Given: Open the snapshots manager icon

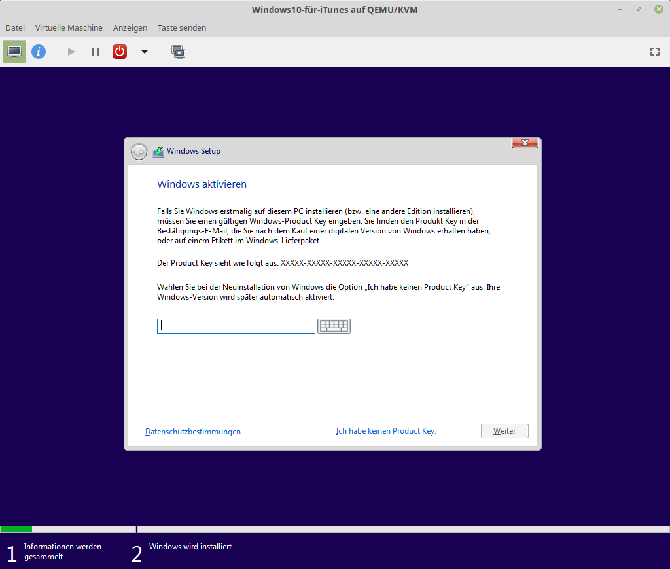Looking at the screenshot, I should [178, 52].
